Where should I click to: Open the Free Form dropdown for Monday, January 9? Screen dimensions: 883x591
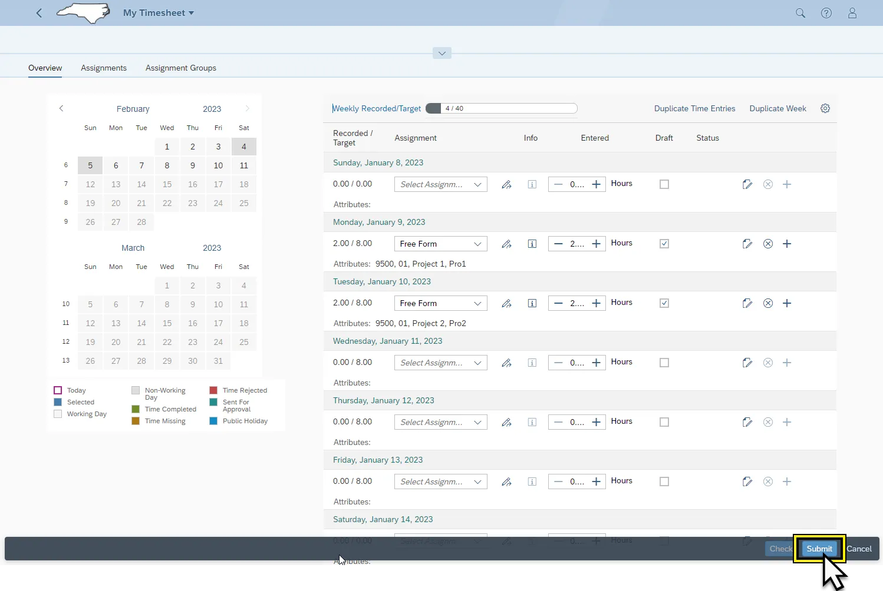click(441, 244)
